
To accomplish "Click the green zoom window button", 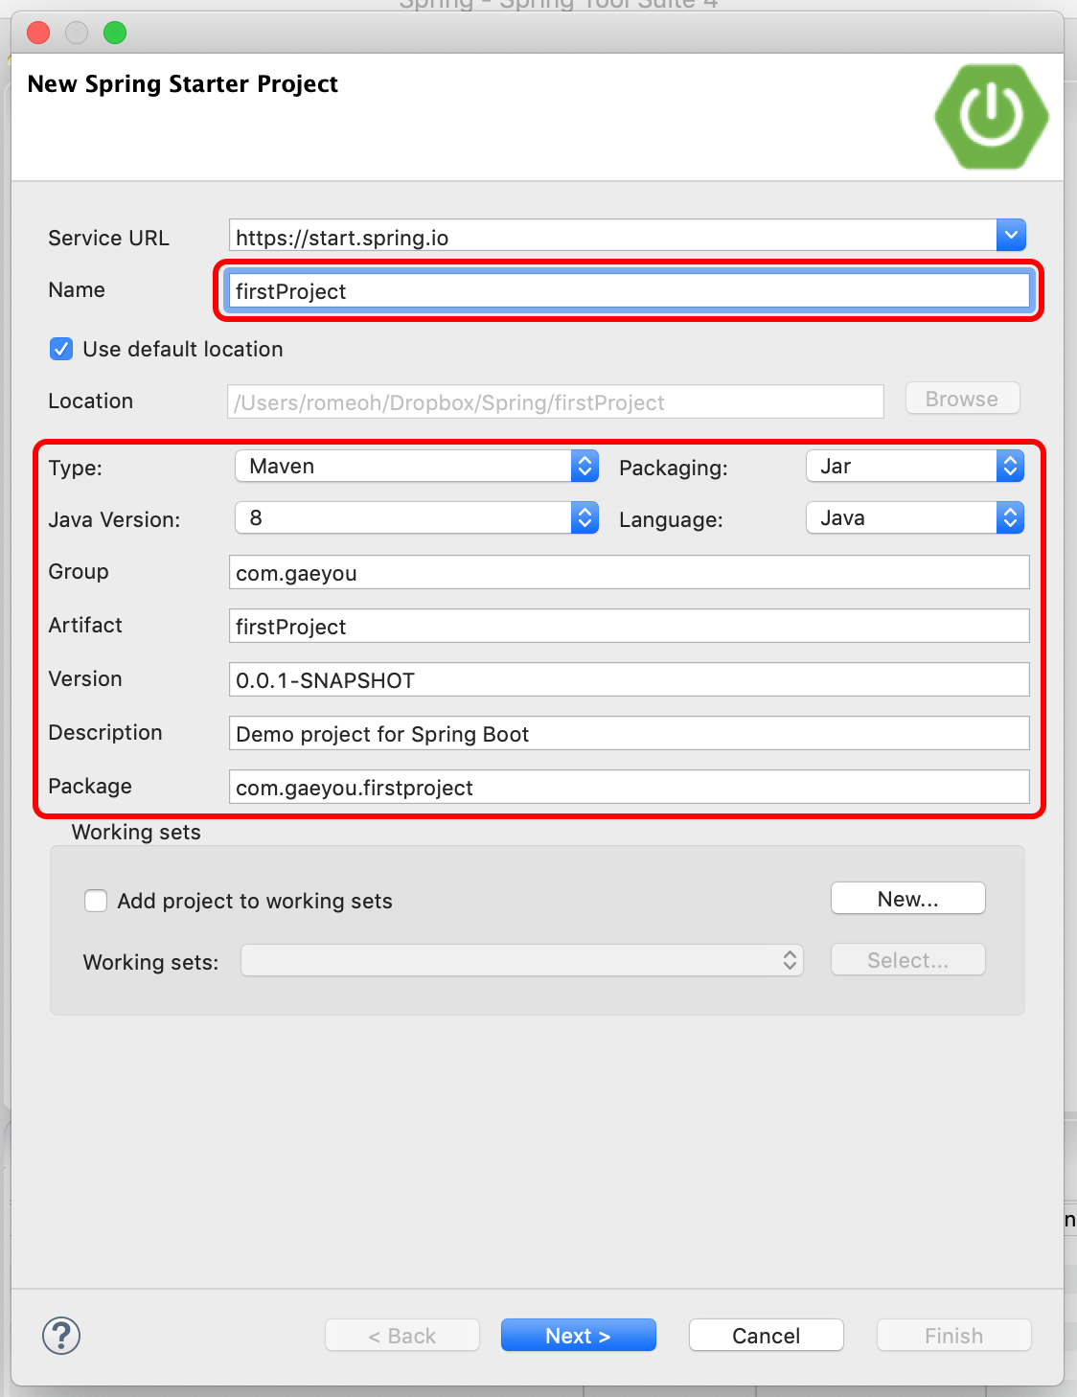I will (x=115, y=33).
